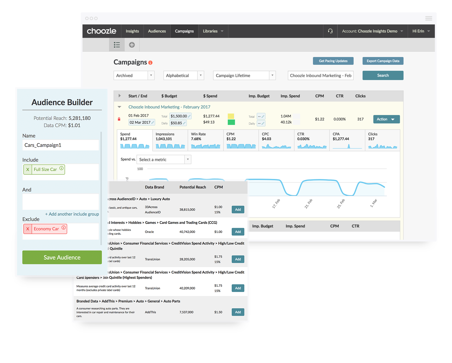Select the CPC metric card
Image resolution: width=452 pixels, height=363 pixels.
pyautogui.click(x=276, y=140)
